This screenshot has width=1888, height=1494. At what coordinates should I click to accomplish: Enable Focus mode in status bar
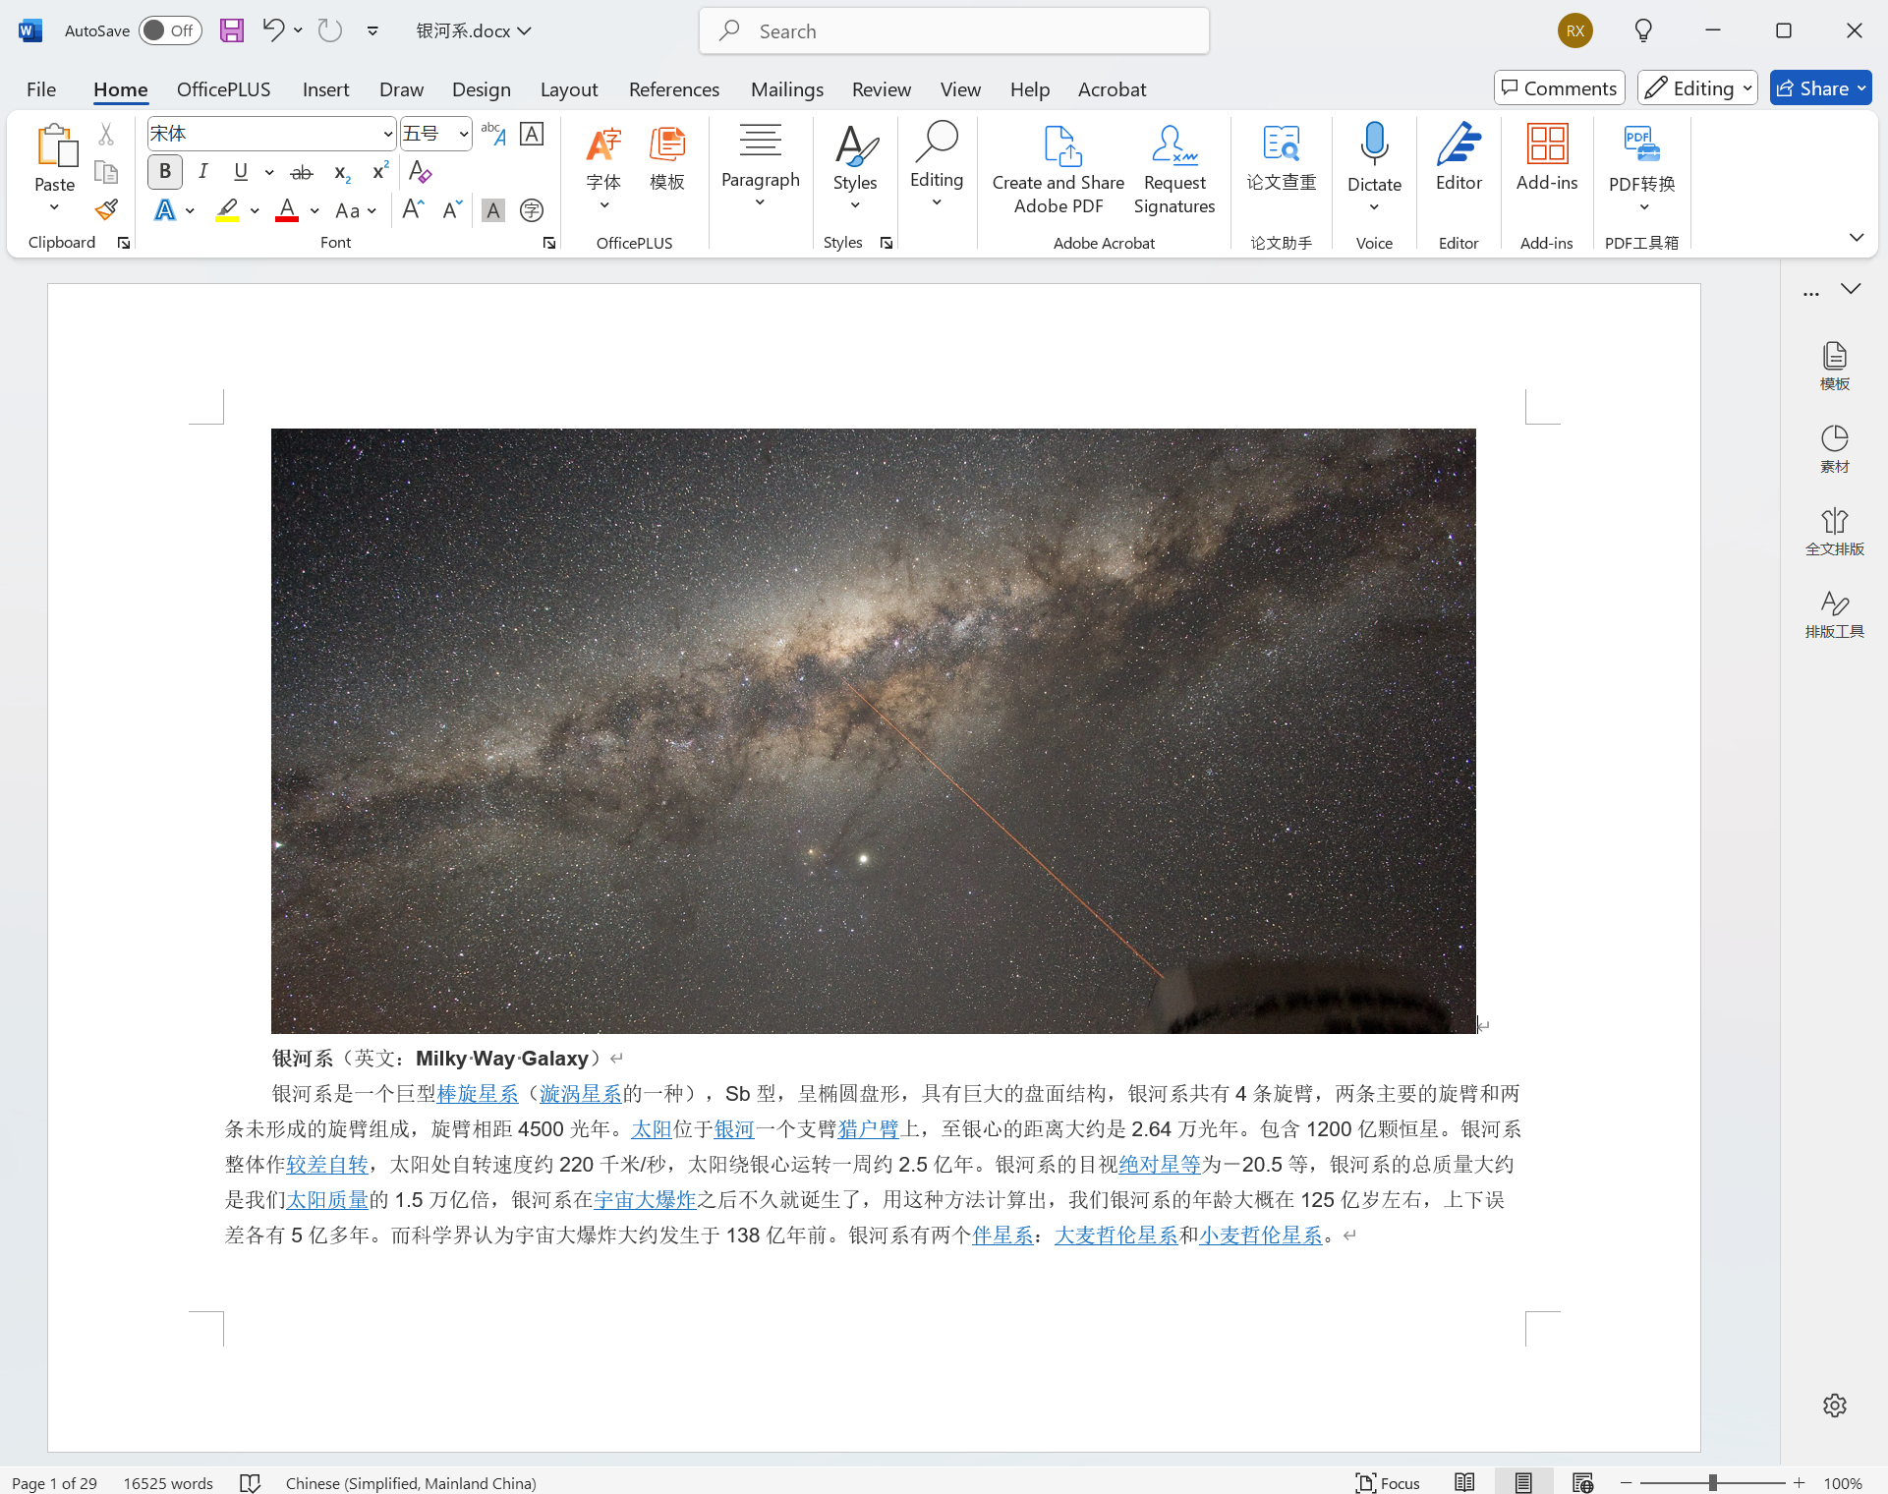click(x=1387, y=1482)
